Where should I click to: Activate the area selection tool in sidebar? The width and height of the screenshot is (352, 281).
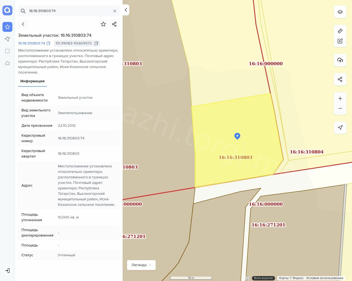(7, 51)
